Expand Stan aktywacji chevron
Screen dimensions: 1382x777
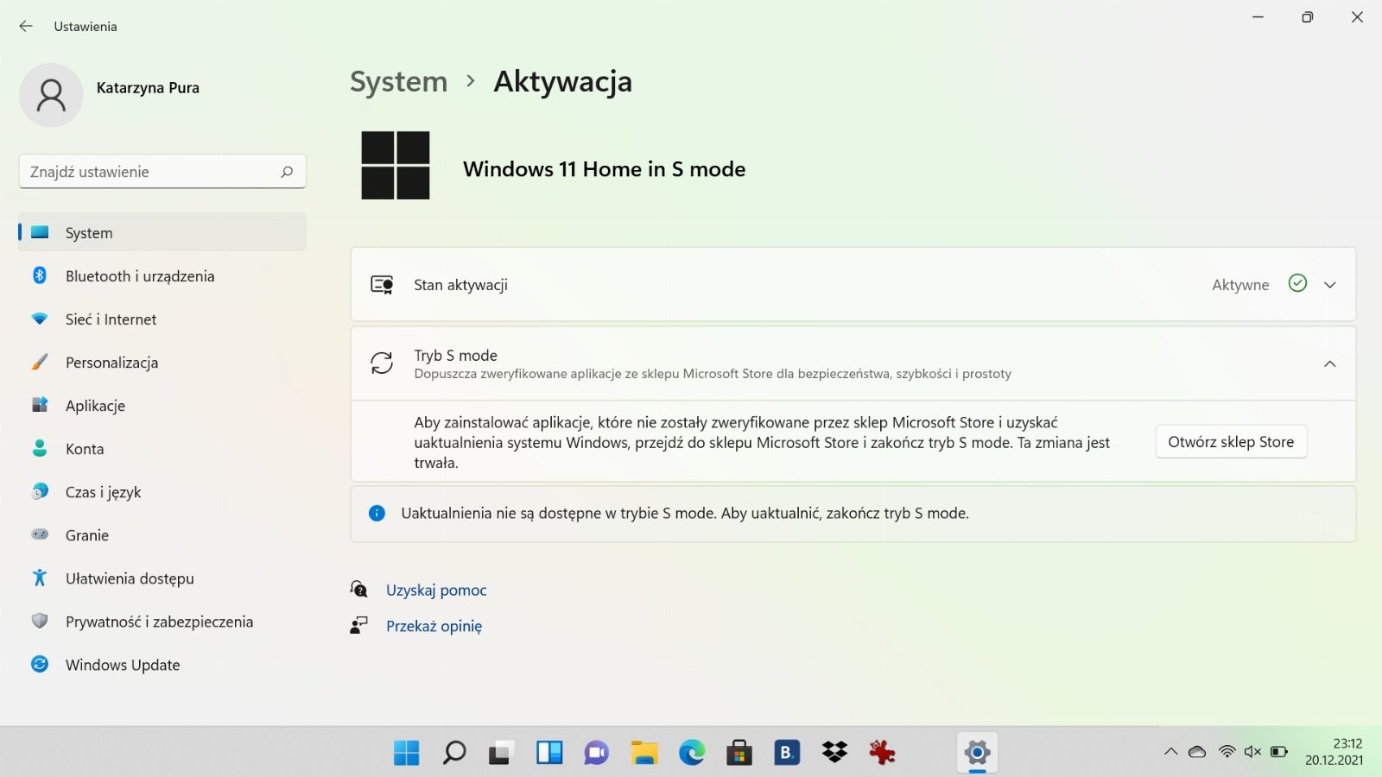pos(1330,285)
